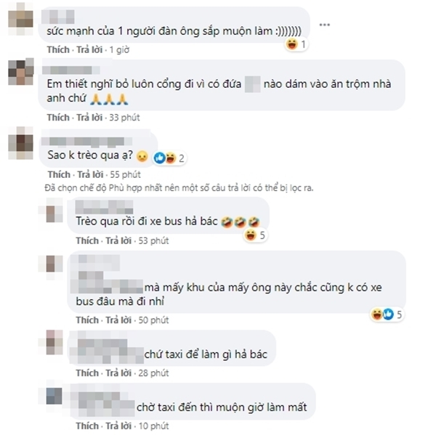Click Thích under the 'chứ taxi' reply
Image resolution: width=436 pixels, height=435 pixels.
87,373
